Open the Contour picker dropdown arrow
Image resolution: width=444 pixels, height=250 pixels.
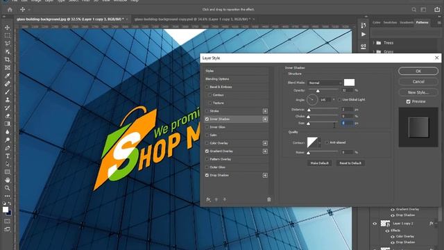point(320,142)
